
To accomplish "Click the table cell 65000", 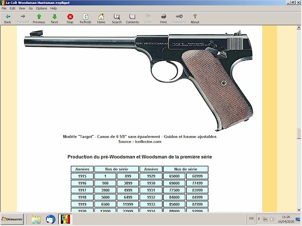I will pyautogui.click(x=174, y=176).
